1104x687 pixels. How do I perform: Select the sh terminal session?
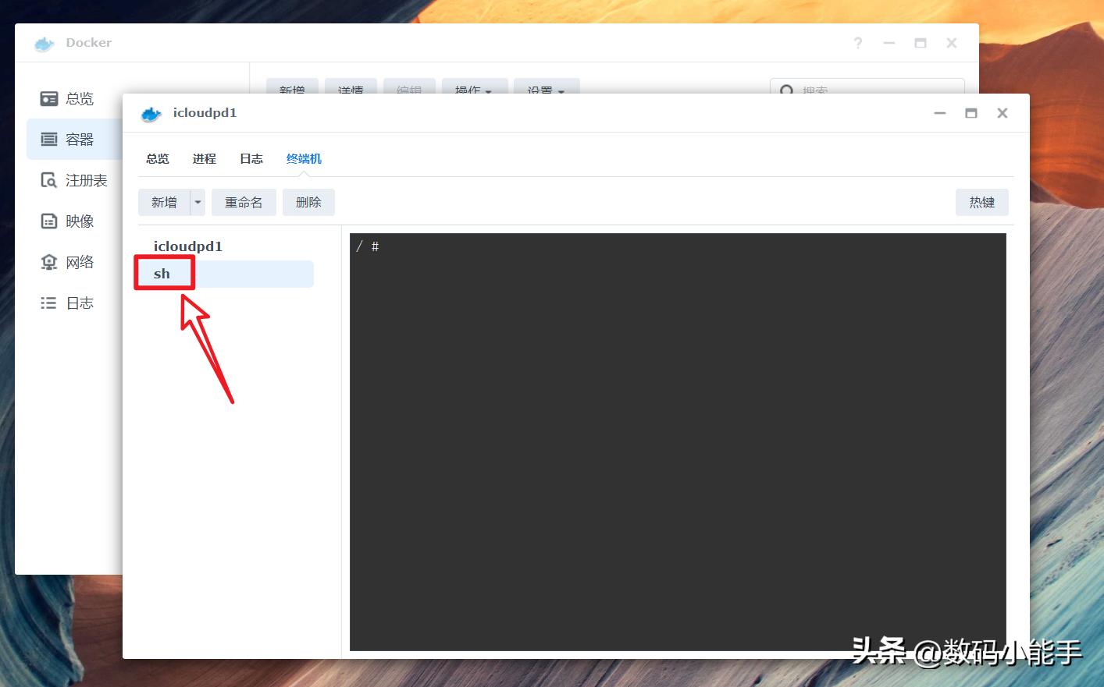pyautogui.click(x=162, y=274)
